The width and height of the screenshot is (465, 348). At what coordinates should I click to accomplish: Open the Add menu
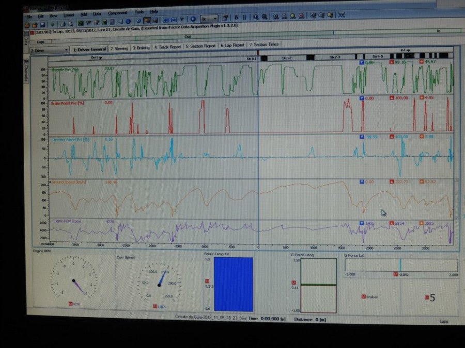pos(84,14)
